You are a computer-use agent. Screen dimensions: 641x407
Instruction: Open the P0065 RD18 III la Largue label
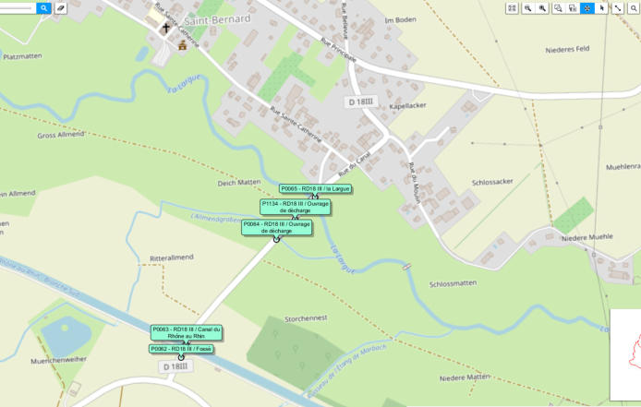pyautogui.click(x=315, y=189)
